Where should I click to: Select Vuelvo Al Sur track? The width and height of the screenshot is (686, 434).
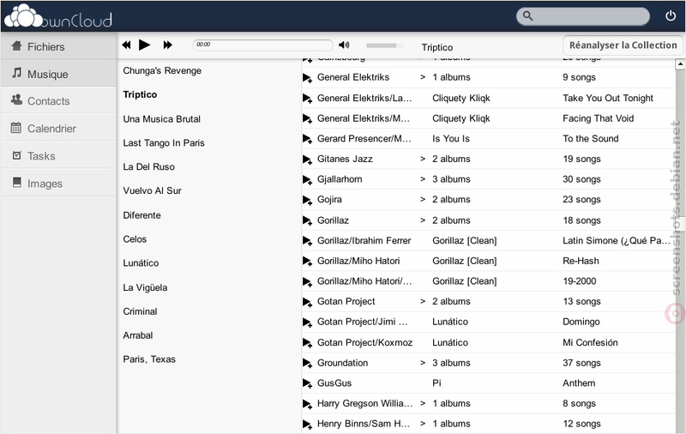tap(152, 190)
